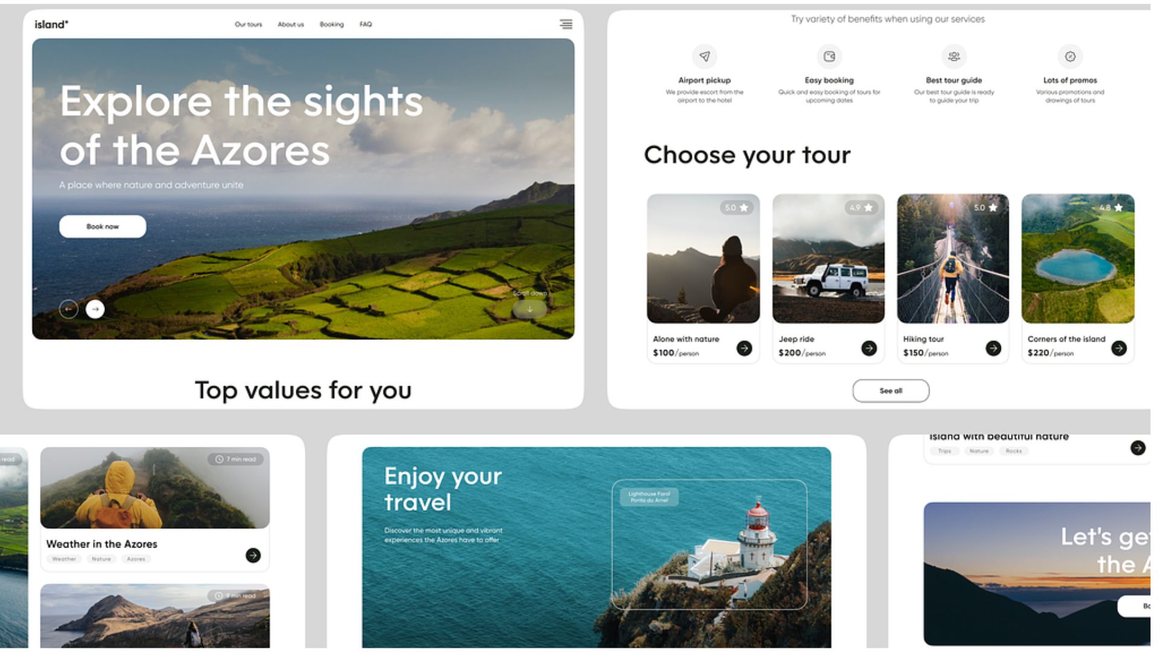Click the airport pickup icon

pyautogui.click(x=704, y=57)
